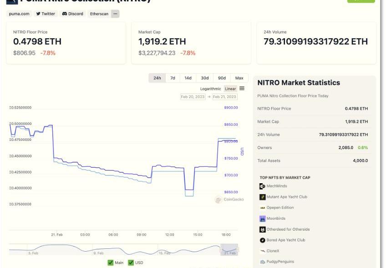
Task: Select the 7d time range tab
Action: tap(173, 78)
